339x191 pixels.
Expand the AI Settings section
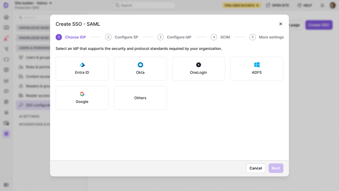[x=29, y=116]
